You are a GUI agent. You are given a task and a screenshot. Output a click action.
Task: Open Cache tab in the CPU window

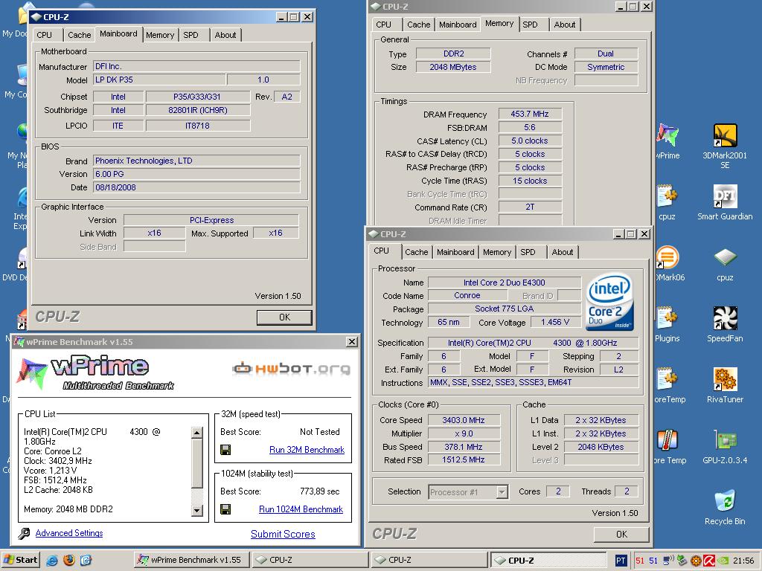point(417,252)
